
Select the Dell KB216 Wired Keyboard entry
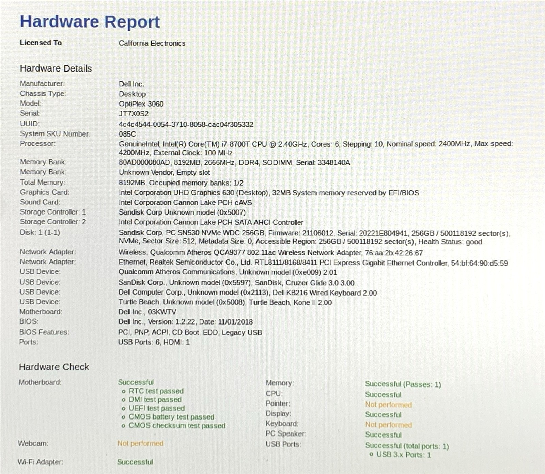[248, 293]
